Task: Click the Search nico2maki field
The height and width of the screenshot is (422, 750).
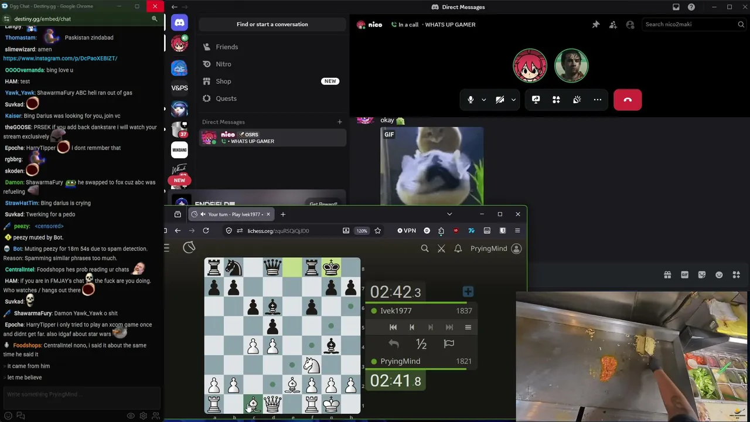Action: pos(693,25)
